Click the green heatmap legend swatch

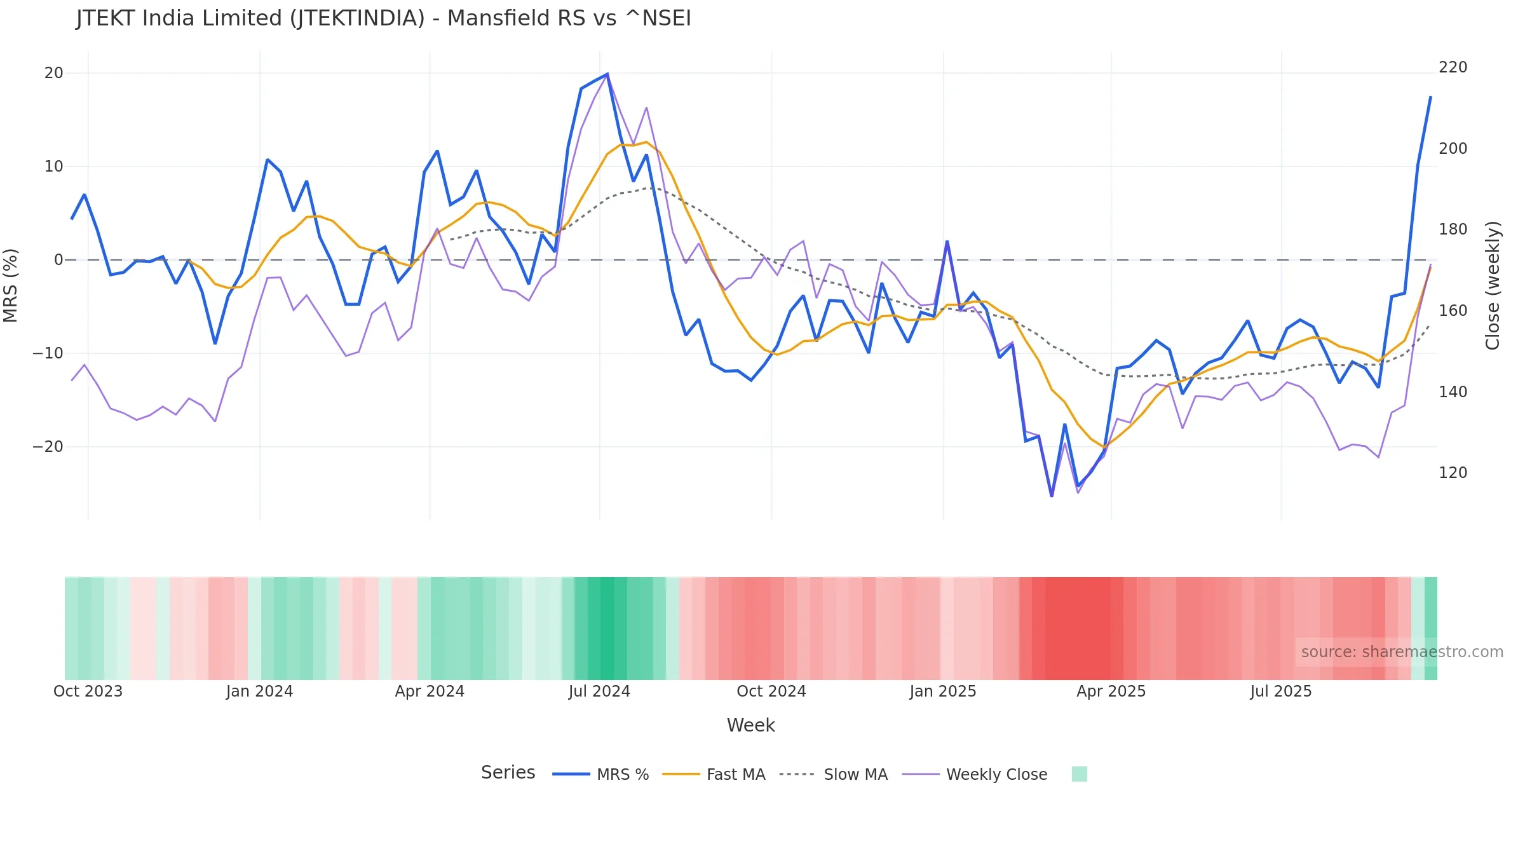[x=1079, y=774]
